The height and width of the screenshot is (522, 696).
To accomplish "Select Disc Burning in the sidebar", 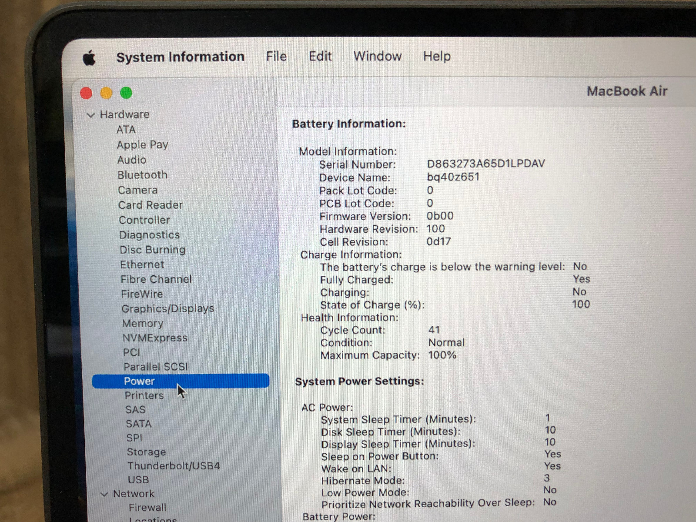I will point(153,250).
